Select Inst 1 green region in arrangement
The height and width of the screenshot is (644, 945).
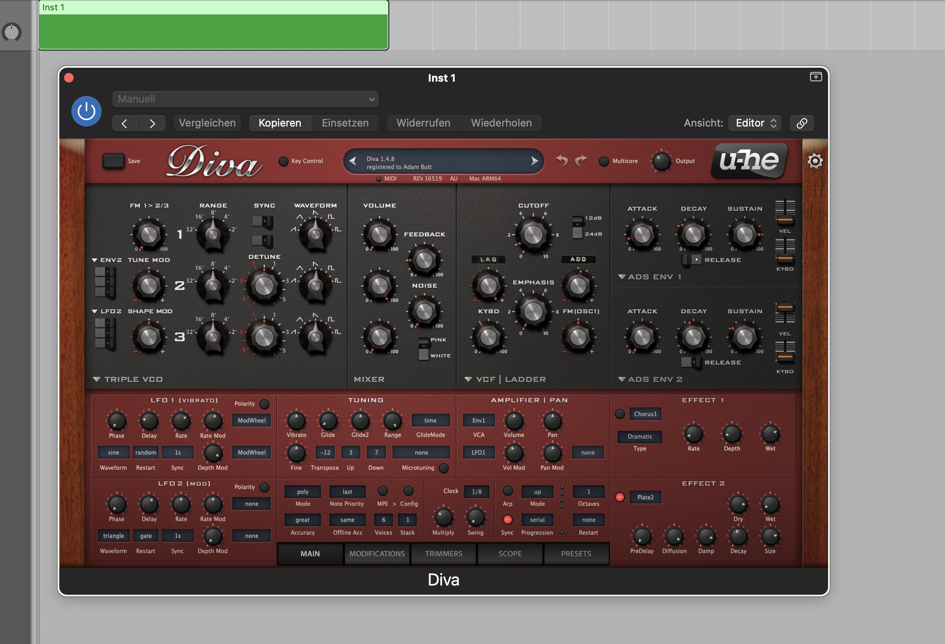click(213, 25)
